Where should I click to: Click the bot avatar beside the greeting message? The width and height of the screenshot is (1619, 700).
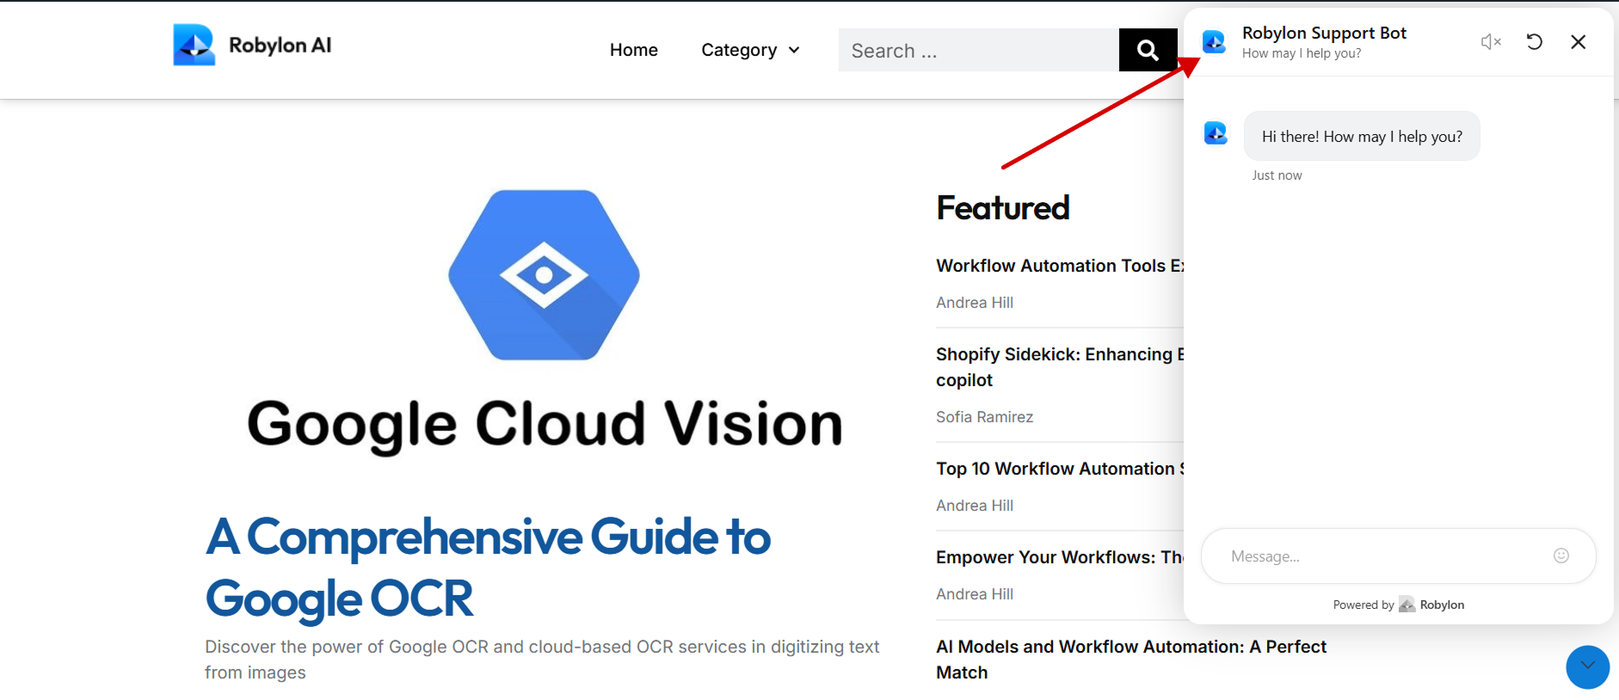coord(1216,132)
